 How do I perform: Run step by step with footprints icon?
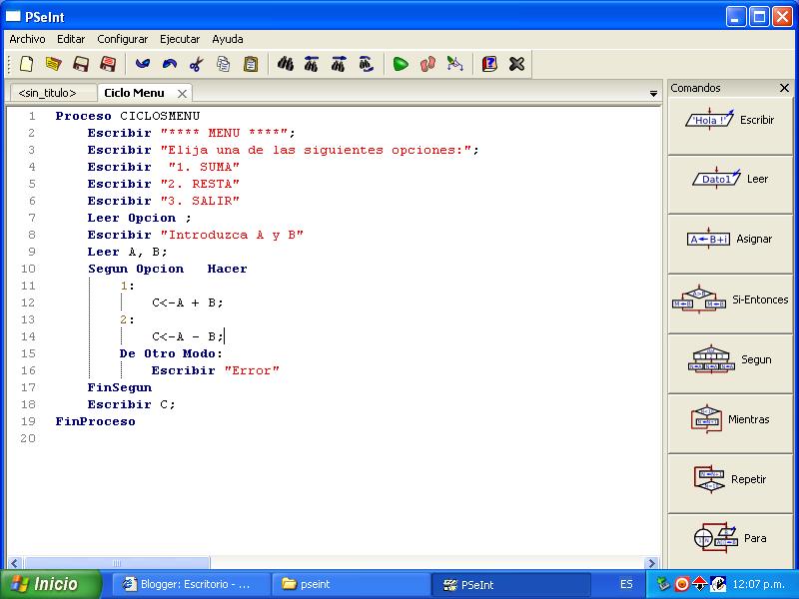point(427,64)
